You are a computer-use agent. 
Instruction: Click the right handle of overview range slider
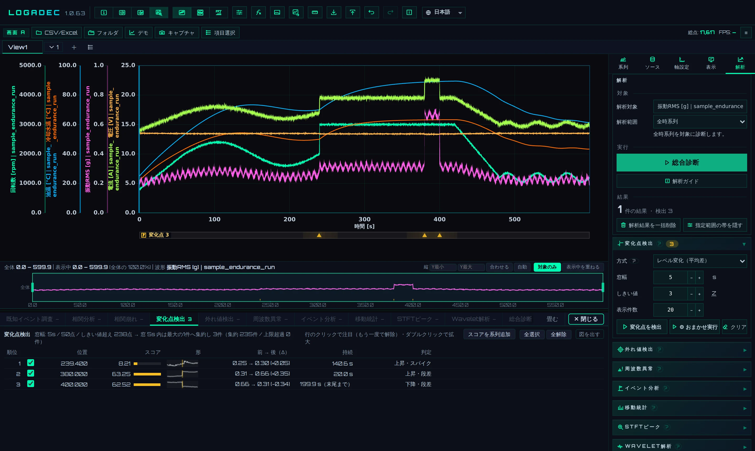(x=603, y=287)
